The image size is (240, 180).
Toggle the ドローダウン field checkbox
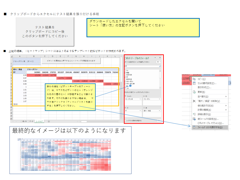125,81
